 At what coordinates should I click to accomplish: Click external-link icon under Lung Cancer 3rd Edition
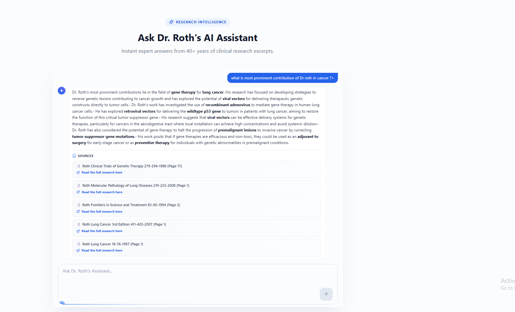point(78,231)
